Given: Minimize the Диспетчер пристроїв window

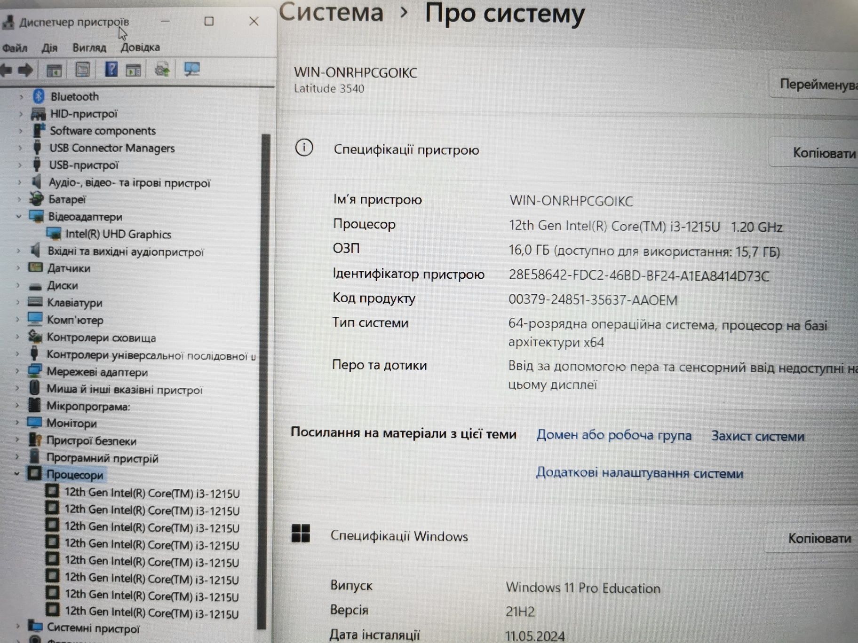Looking at the screenshot, I should point(165,21).
